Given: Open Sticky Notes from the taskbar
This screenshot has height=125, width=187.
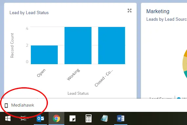Looking at the screenshot, I should pyautogui.click(x=73, y=118).
